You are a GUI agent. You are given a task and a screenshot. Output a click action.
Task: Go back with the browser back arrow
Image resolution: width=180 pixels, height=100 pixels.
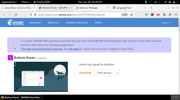coord(4,15)
